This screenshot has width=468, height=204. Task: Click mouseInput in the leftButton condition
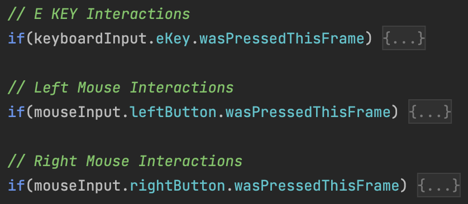pyautogui.click(x=78, y=112)
